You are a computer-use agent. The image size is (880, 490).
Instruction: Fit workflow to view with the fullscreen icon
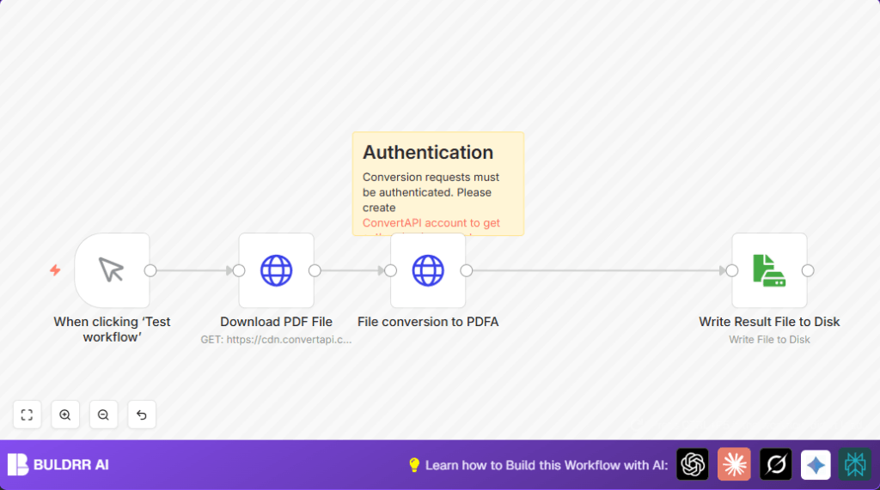pyautogui.click(x=27, y=414)
